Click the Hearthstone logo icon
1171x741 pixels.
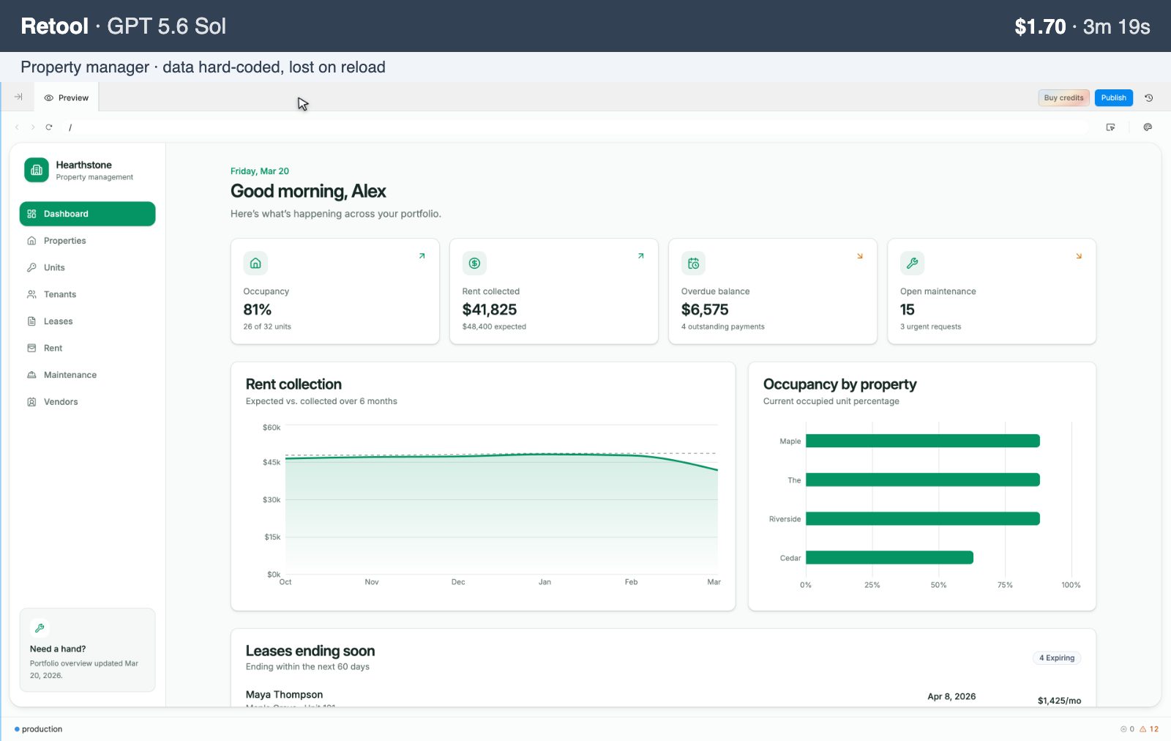[37, 170]
